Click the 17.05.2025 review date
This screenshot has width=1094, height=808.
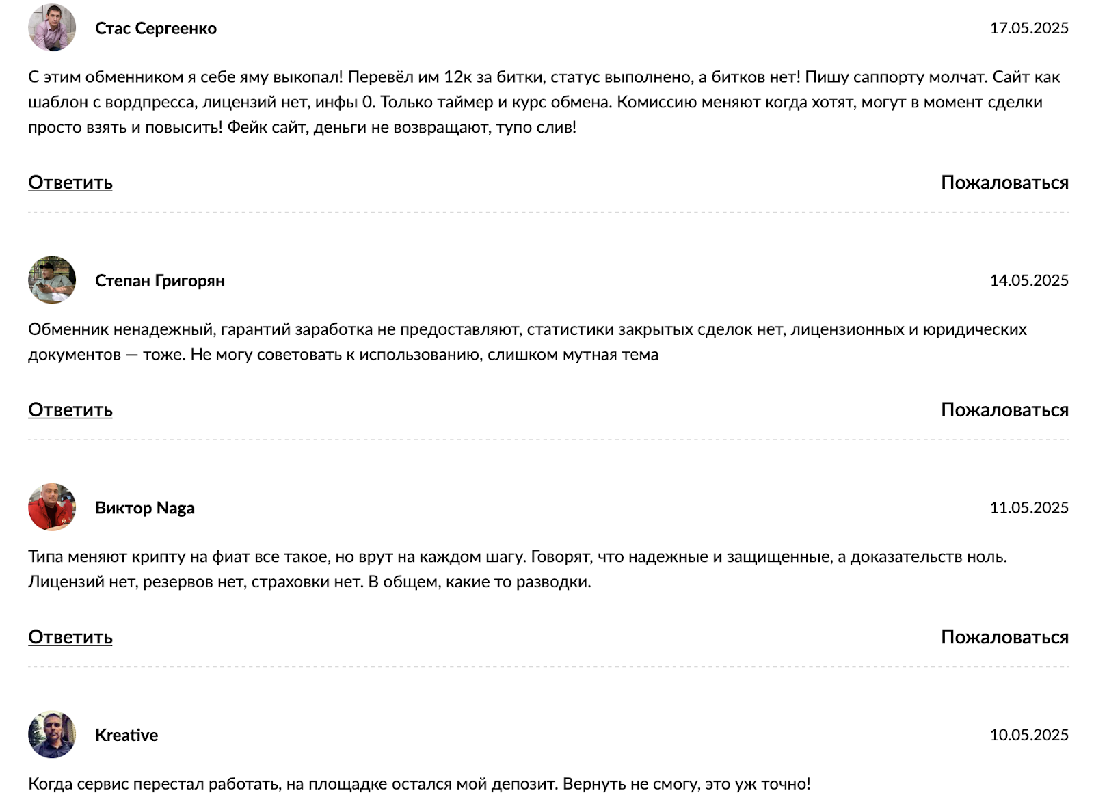tap(1028, 28)
